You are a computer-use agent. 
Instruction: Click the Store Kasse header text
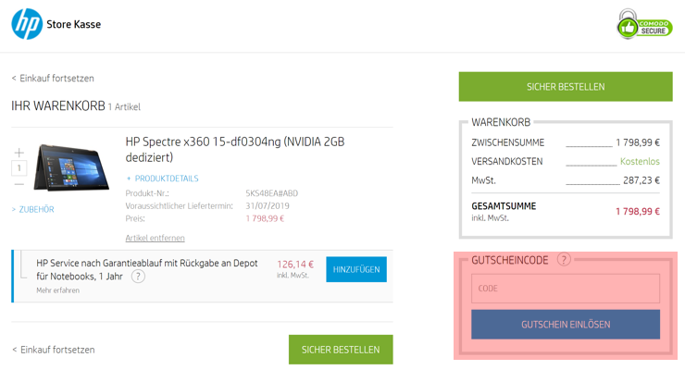tap(74, 24)
